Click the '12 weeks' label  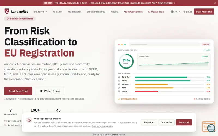pos(205,57)
